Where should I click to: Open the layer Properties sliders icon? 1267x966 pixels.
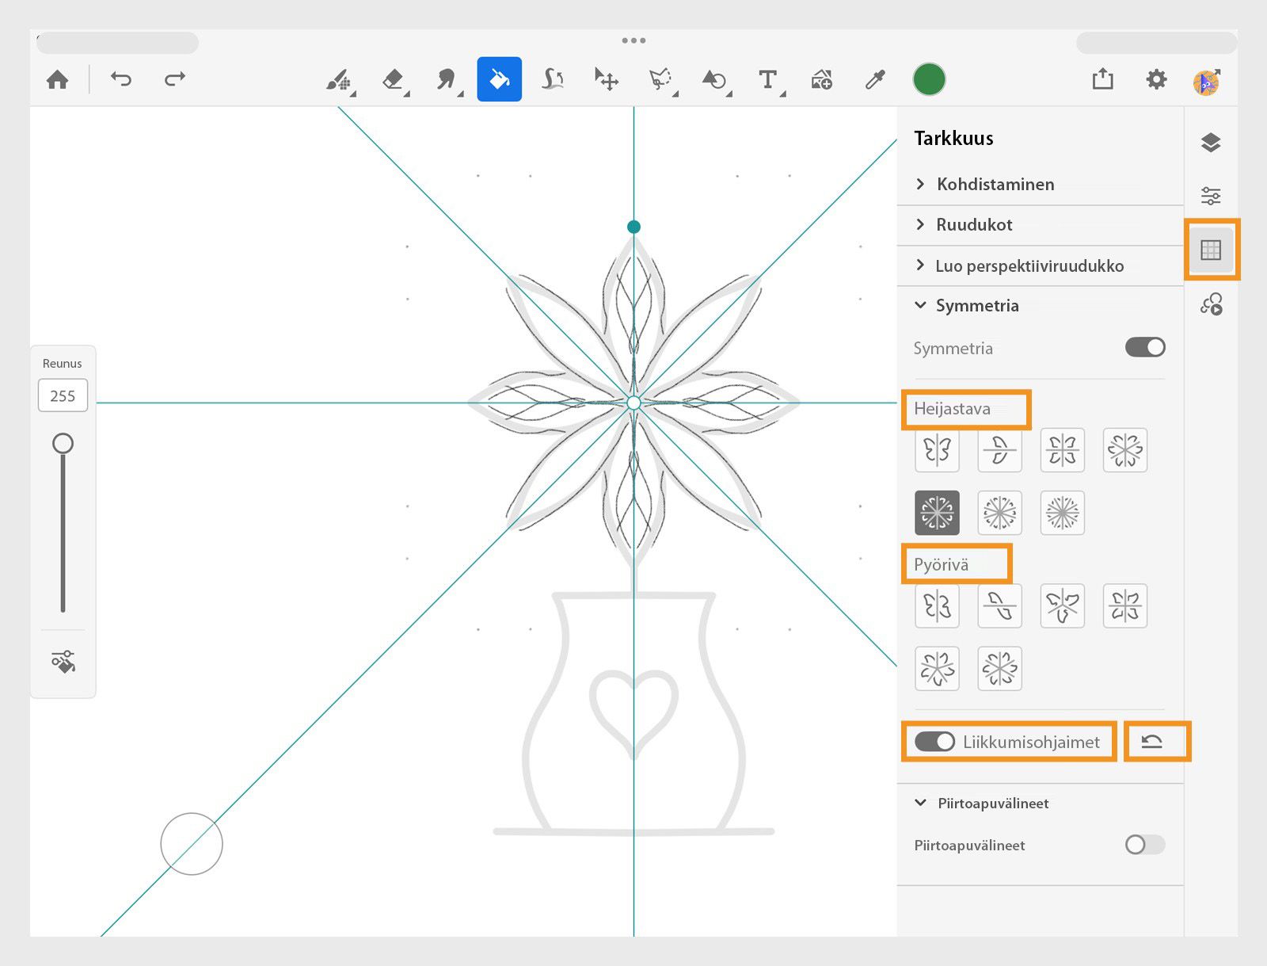[1211, 196]
